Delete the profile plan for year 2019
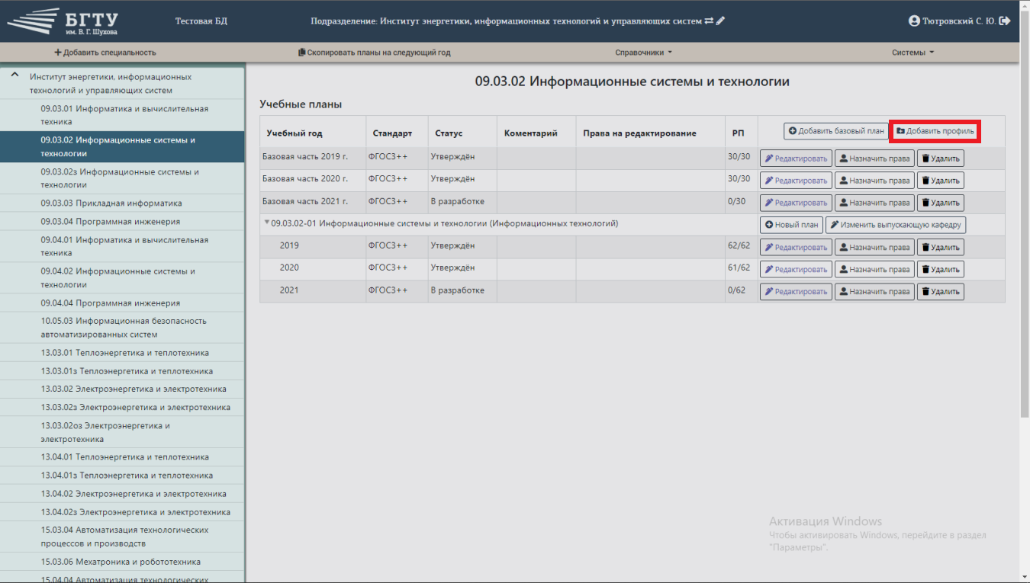This screenshot has width=1030, height=583. [x=940, y=247]
